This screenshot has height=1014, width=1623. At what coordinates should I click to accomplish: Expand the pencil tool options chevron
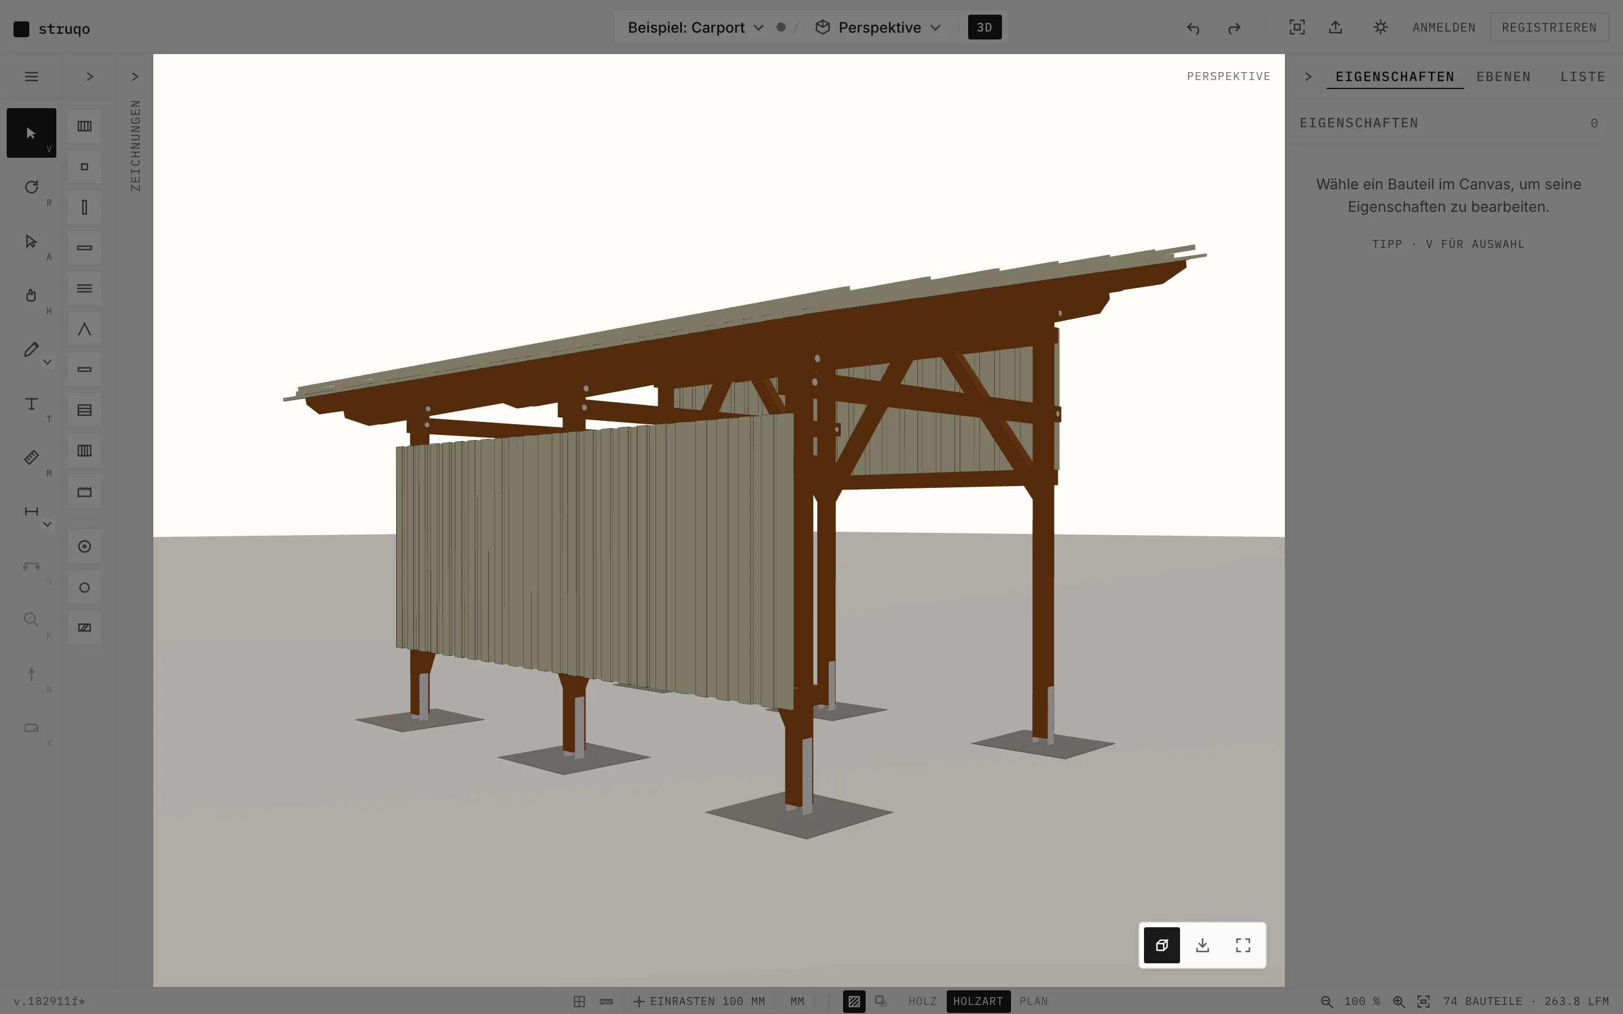pos(47,362)
